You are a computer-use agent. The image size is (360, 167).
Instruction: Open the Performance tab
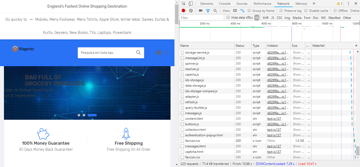pos(262,3)
